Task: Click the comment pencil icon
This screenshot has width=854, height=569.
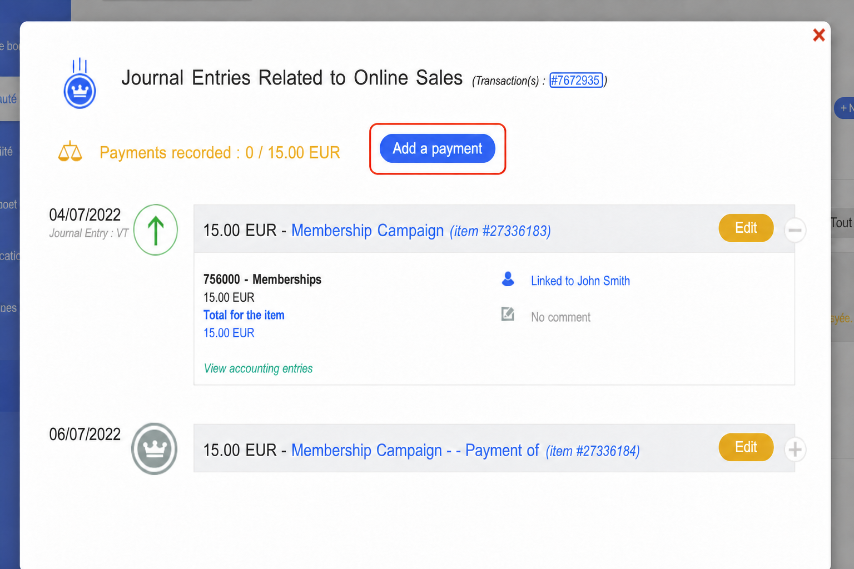Action: click(508, 314)
